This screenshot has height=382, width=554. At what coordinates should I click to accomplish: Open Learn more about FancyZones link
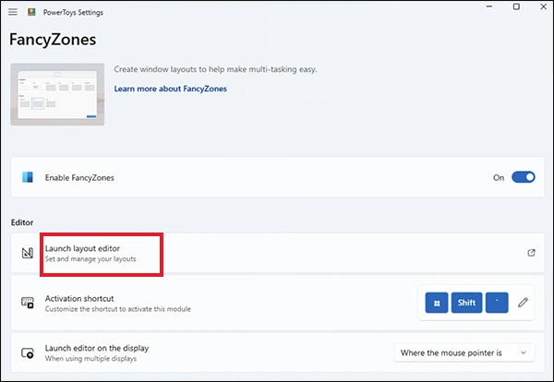pos(170,89)
